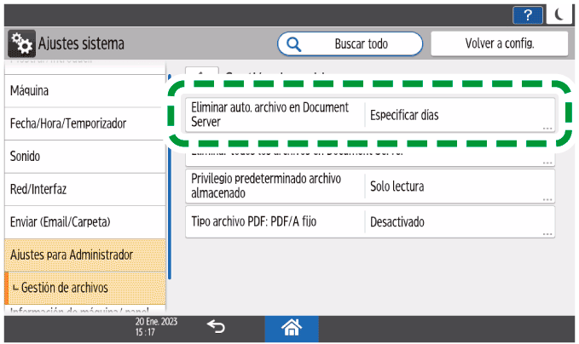Select Máquina in the sidebar
The width and height of the screenshot is (579, 344).
84,90
